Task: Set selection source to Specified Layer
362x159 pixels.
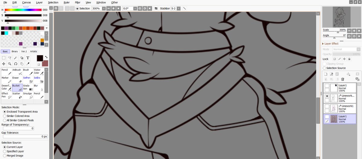Action: point(14,151)
